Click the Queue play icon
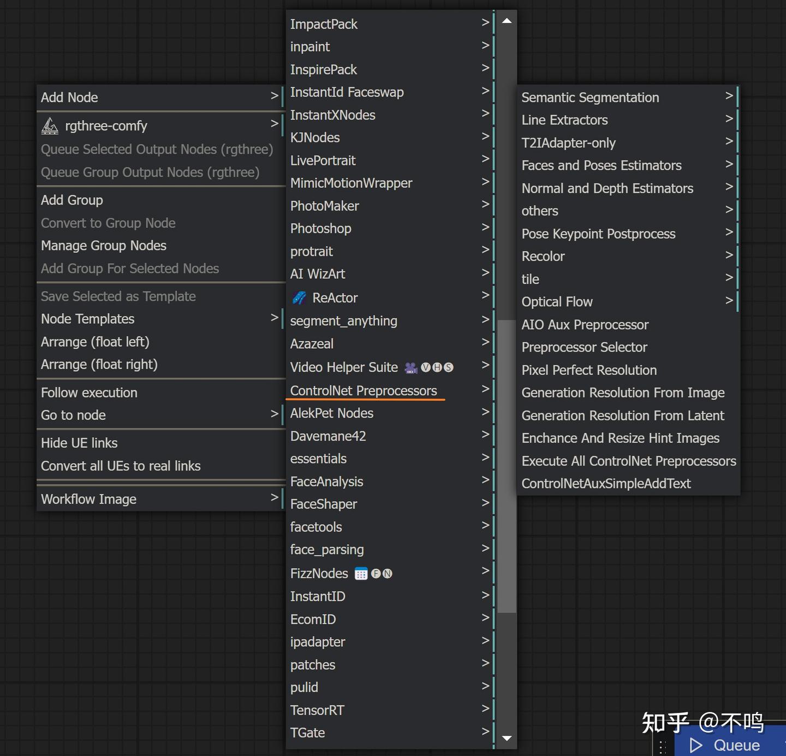 coord(695,745)
